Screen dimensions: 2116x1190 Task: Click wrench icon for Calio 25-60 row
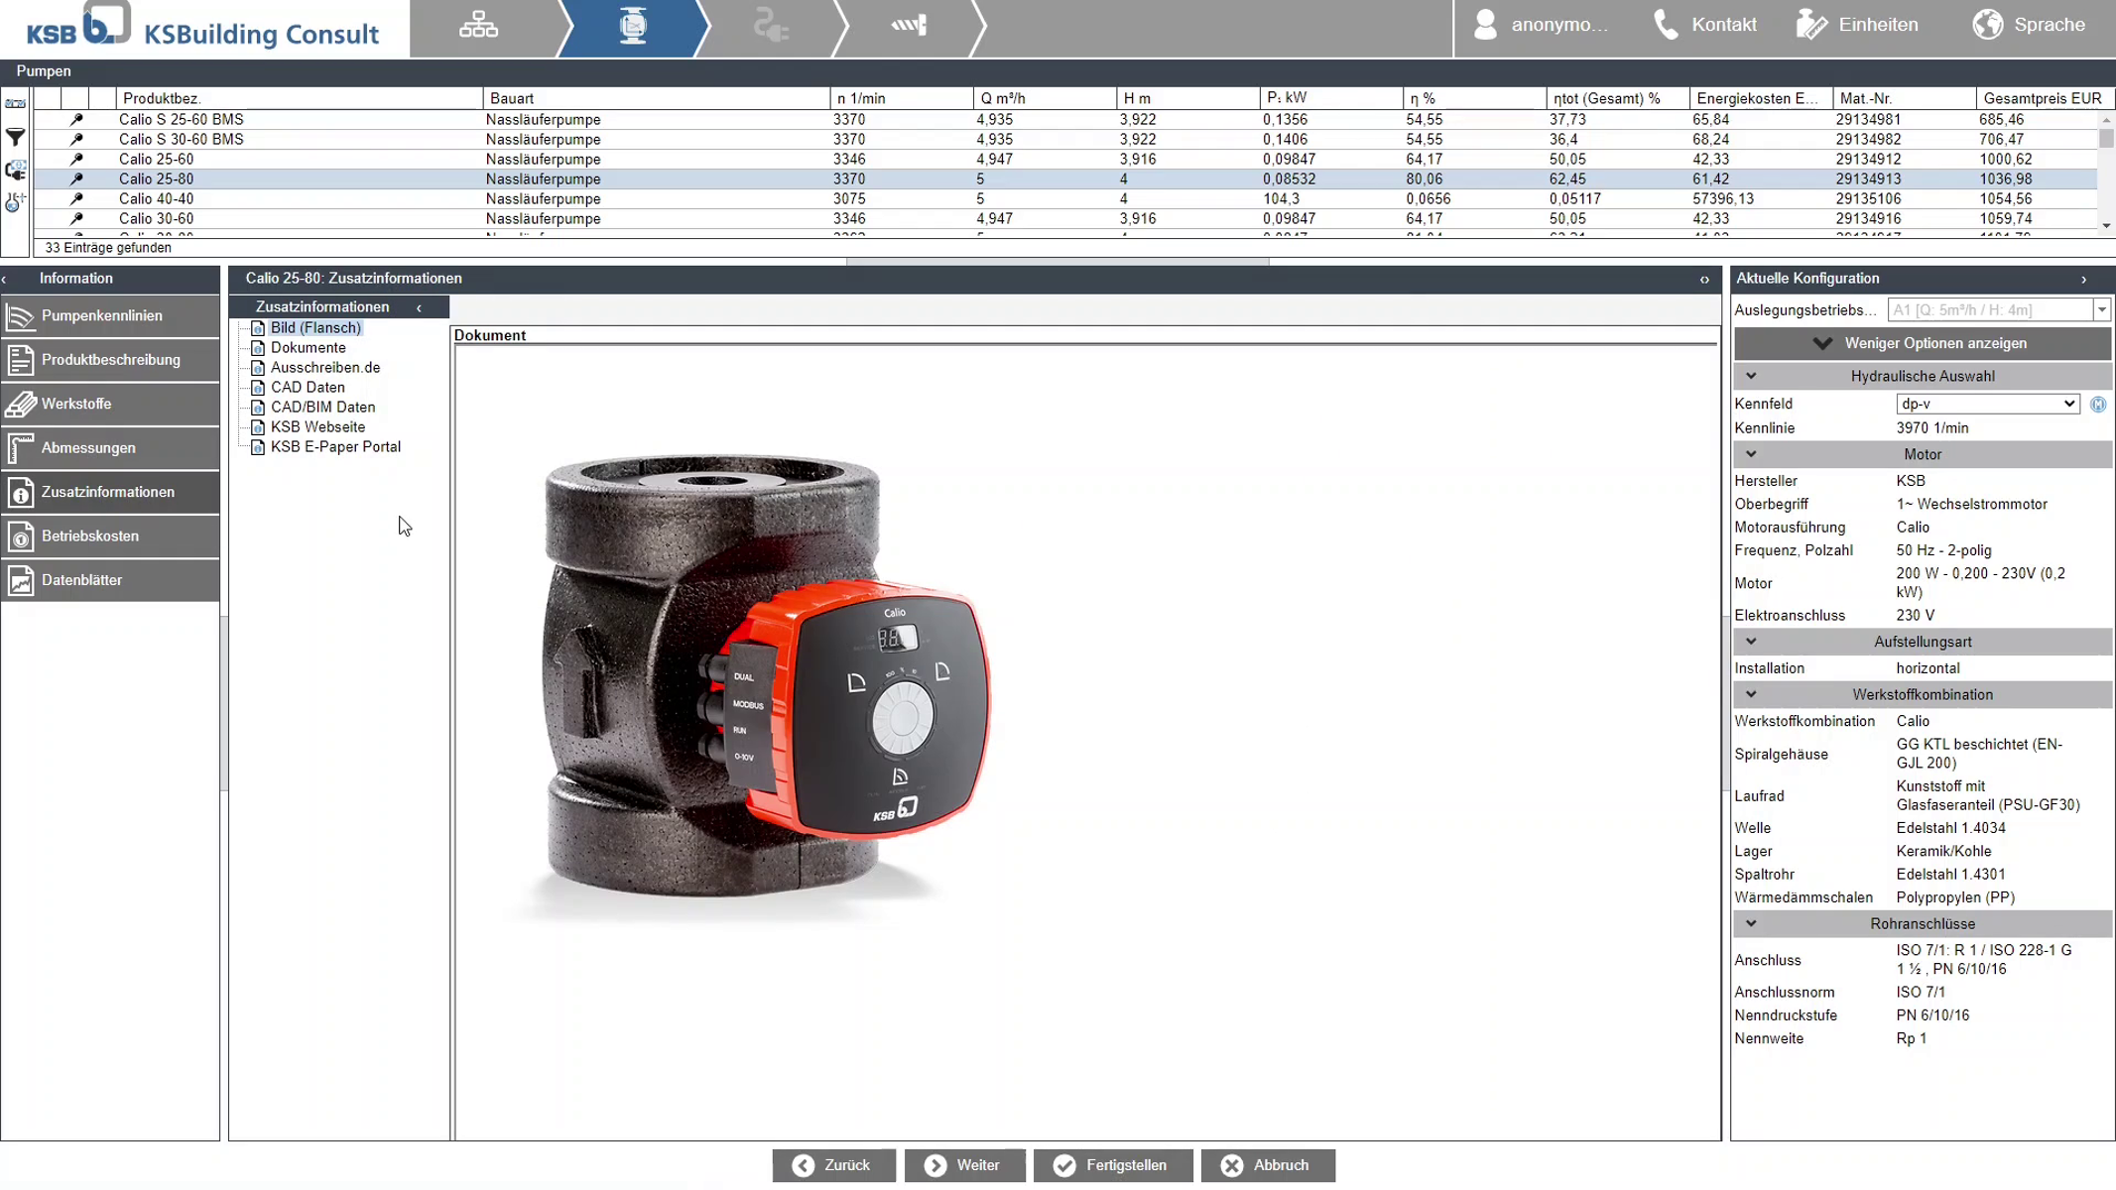(x=76, y=159)
